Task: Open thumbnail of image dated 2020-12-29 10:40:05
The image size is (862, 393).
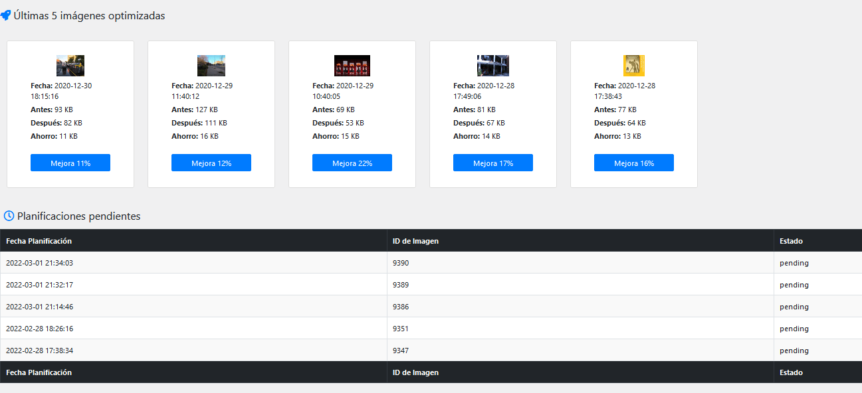Action: click(352, 66)
